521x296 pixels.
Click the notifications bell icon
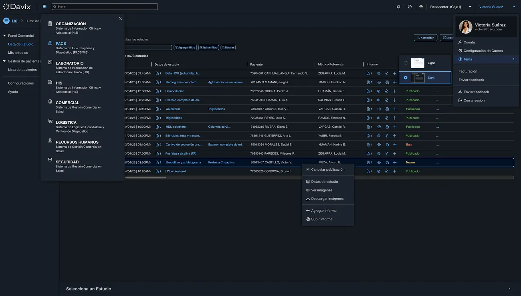pos(398,7)
